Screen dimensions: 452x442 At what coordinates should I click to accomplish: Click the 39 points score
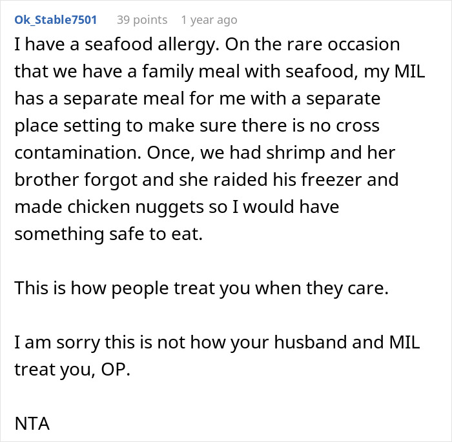pos(141,20)
